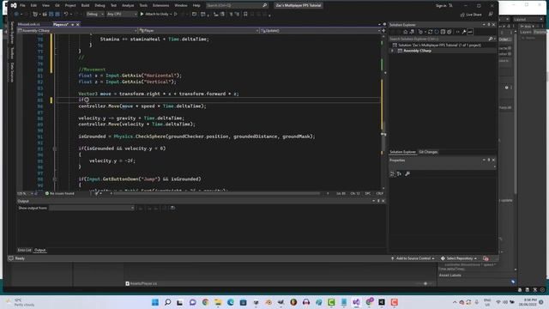This screenshot has width=549, height=309.
Task: Click the notifications bell in the status bar
Action: click(486, 258)
